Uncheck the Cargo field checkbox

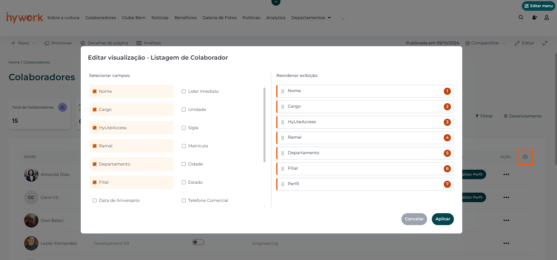coord(95,110)
